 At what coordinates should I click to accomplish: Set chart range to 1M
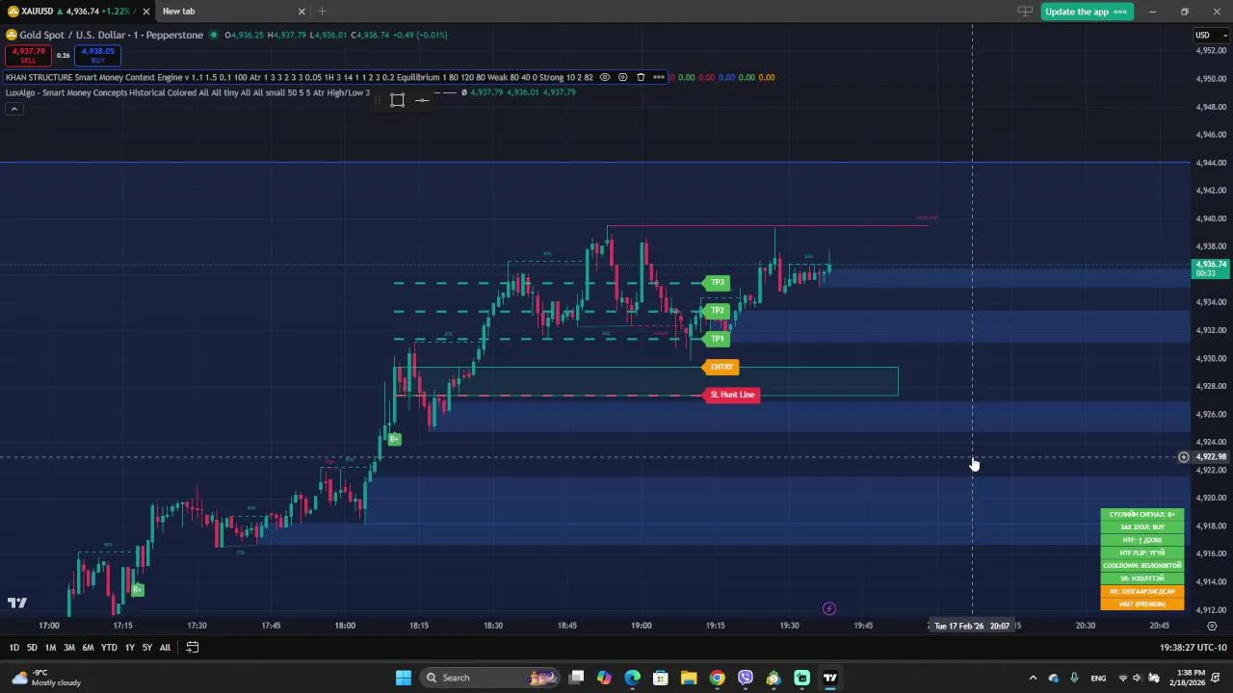tap(50, 648)
